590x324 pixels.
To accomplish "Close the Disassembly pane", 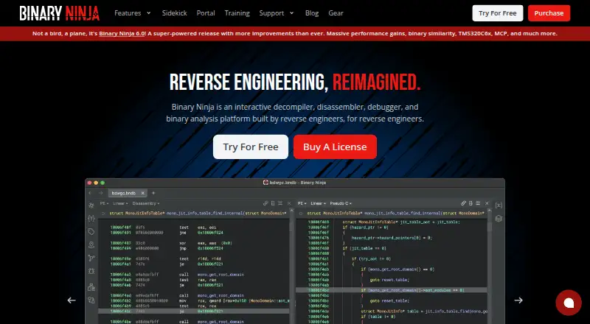I will coord(289,203).
